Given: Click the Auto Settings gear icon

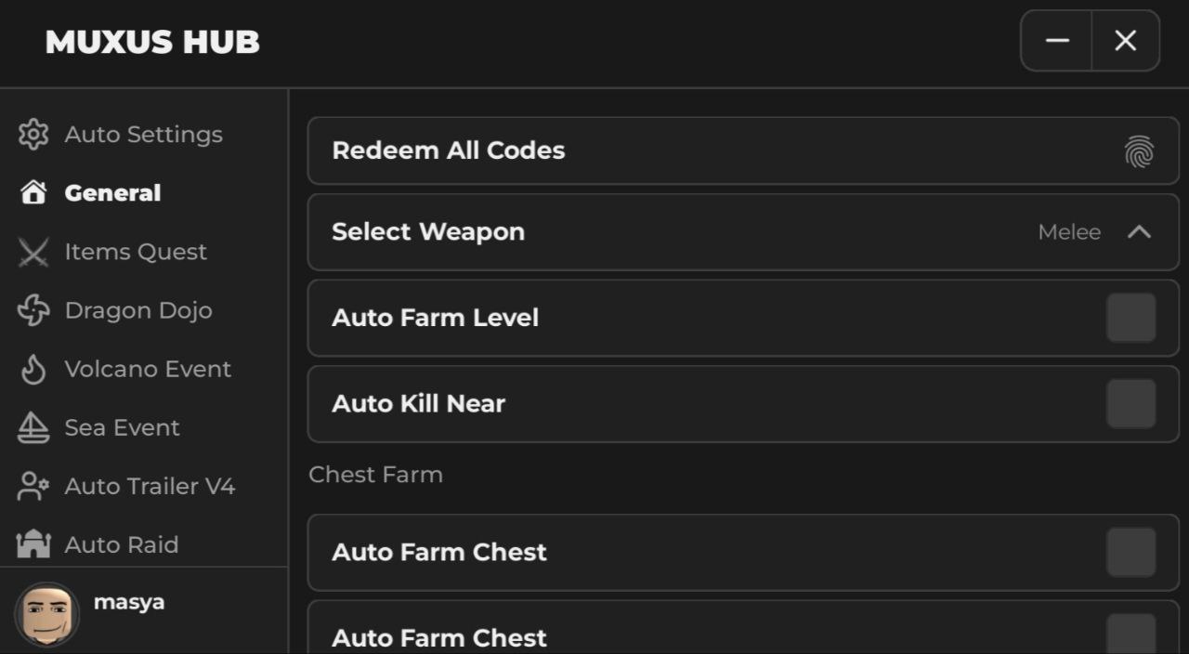Looking at the screenshot, I should (33, 135).
